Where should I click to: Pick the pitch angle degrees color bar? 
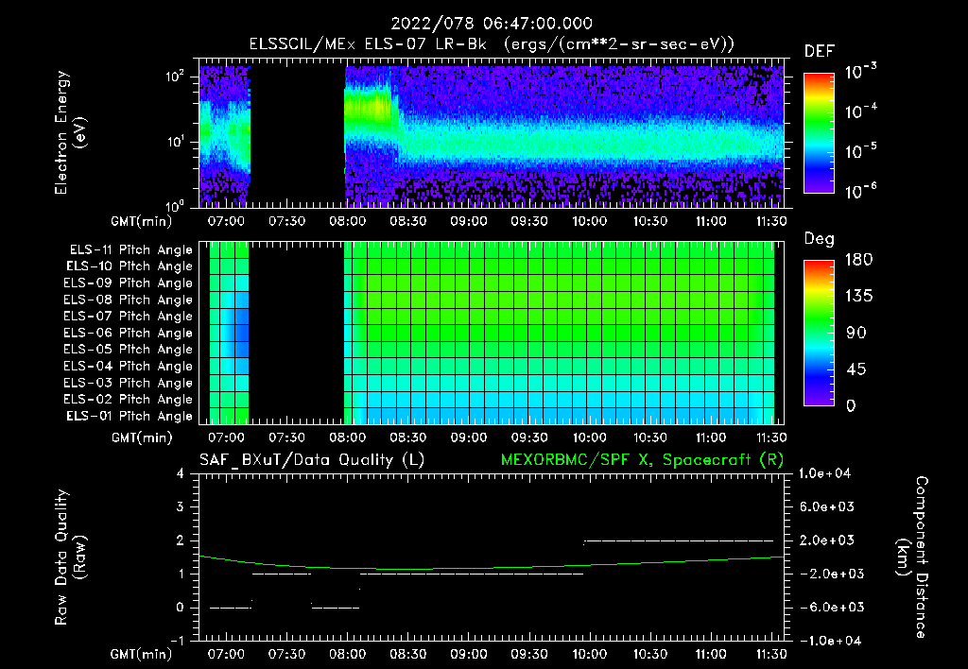tap(819, 333)
